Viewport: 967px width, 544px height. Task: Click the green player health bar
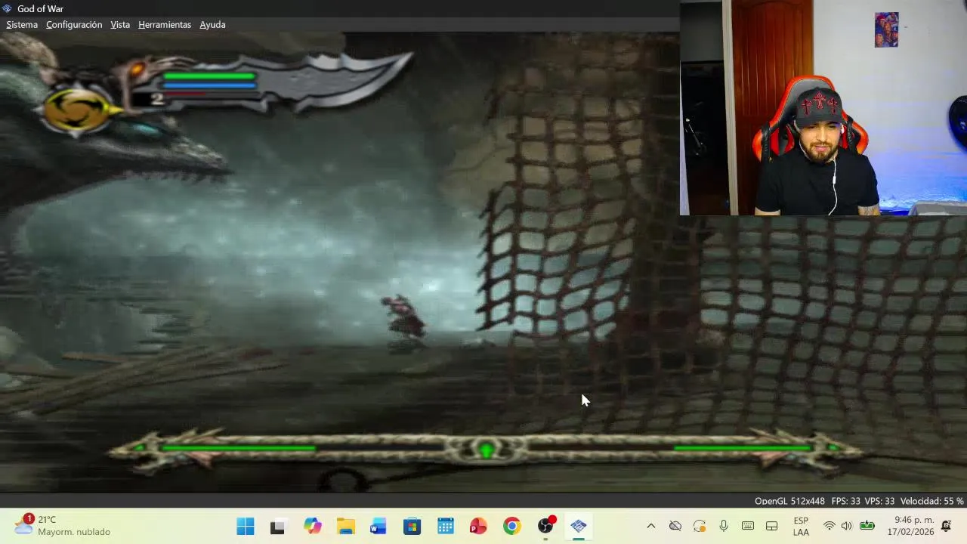tap(209, 76)
